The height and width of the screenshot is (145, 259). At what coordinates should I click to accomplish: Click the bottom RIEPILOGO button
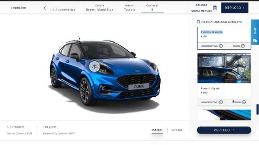point(224,130)
